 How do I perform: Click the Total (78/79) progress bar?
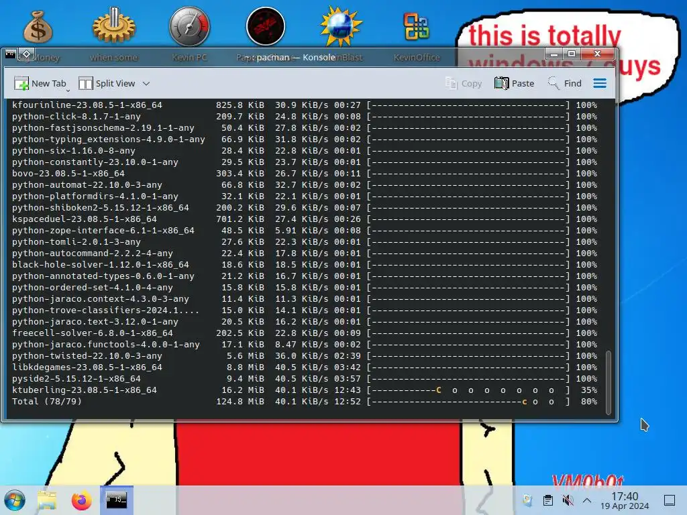pos(468,402)
